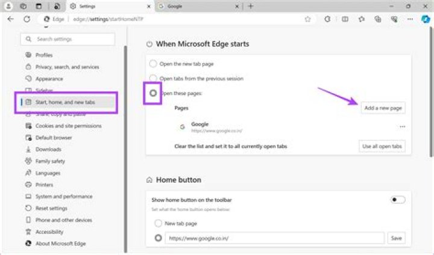Viewport: 434px width, 255px height.
Task: Click the Google page entry in Pages list
Action: point(289,127)
